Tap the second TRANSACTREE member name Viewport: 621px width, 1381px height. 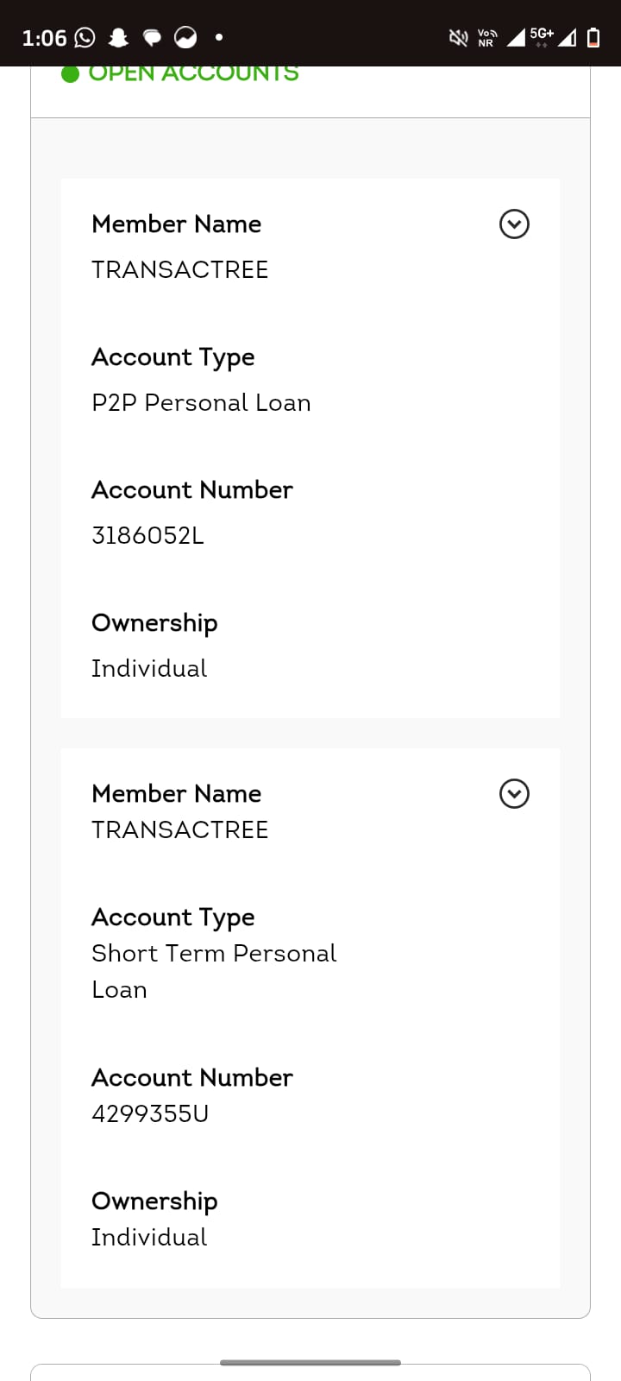tap(179, 830)
